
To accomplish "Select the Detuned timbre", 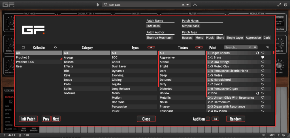I will coord(182,80).
